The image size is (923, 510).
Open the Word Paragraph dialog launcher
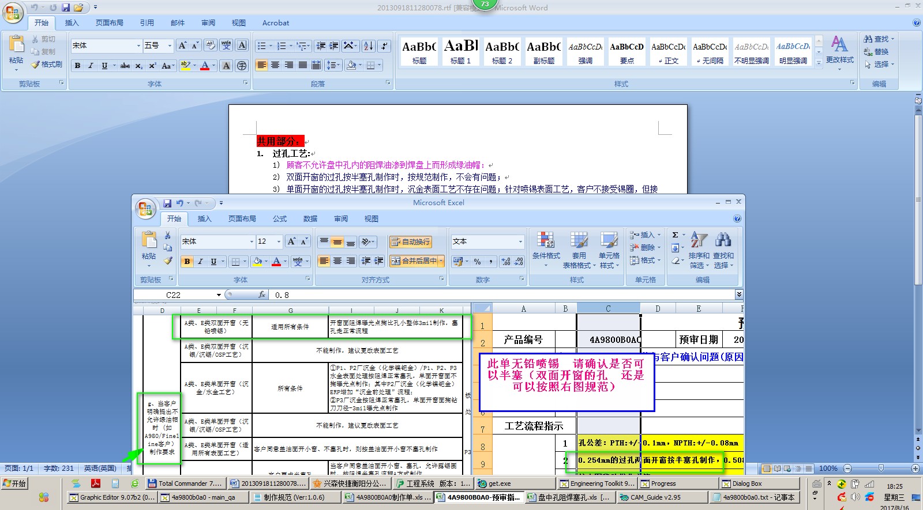(388, 83)
